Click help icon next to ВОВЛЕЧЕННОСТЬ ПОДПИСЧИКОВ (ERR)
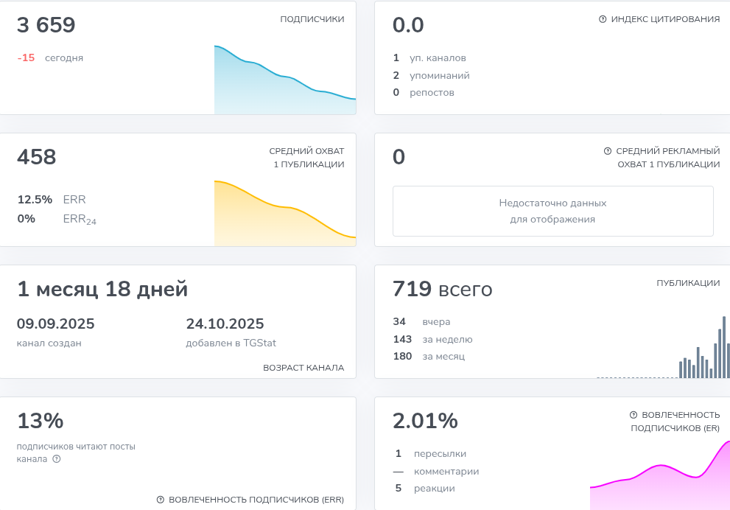Viewport: 730px width, 510px height. (161, 500)
